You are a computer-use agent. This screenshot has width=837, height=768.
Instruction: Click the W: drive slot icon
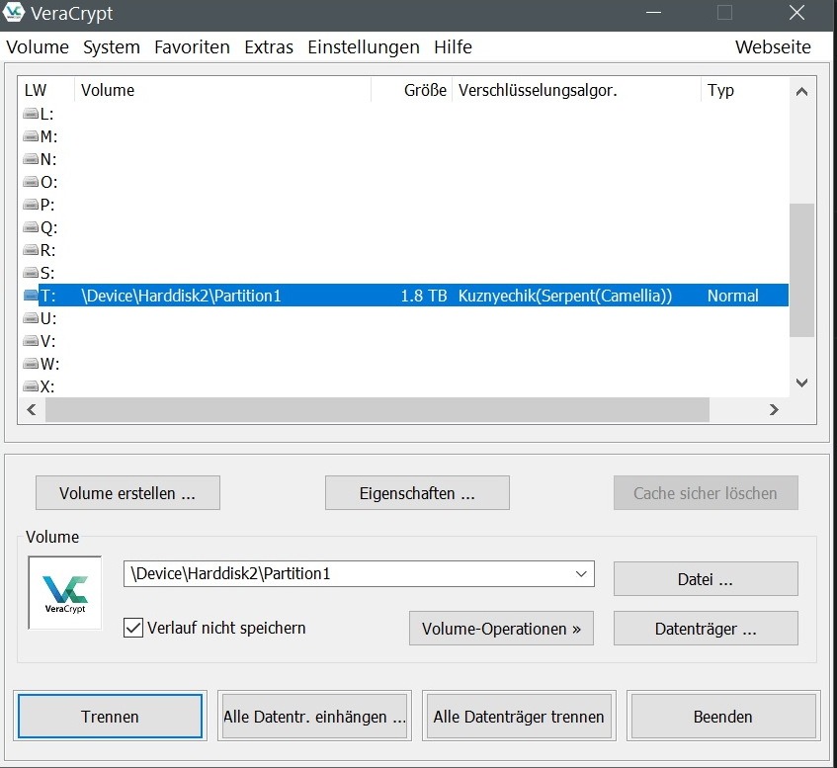tap(31, 364)
